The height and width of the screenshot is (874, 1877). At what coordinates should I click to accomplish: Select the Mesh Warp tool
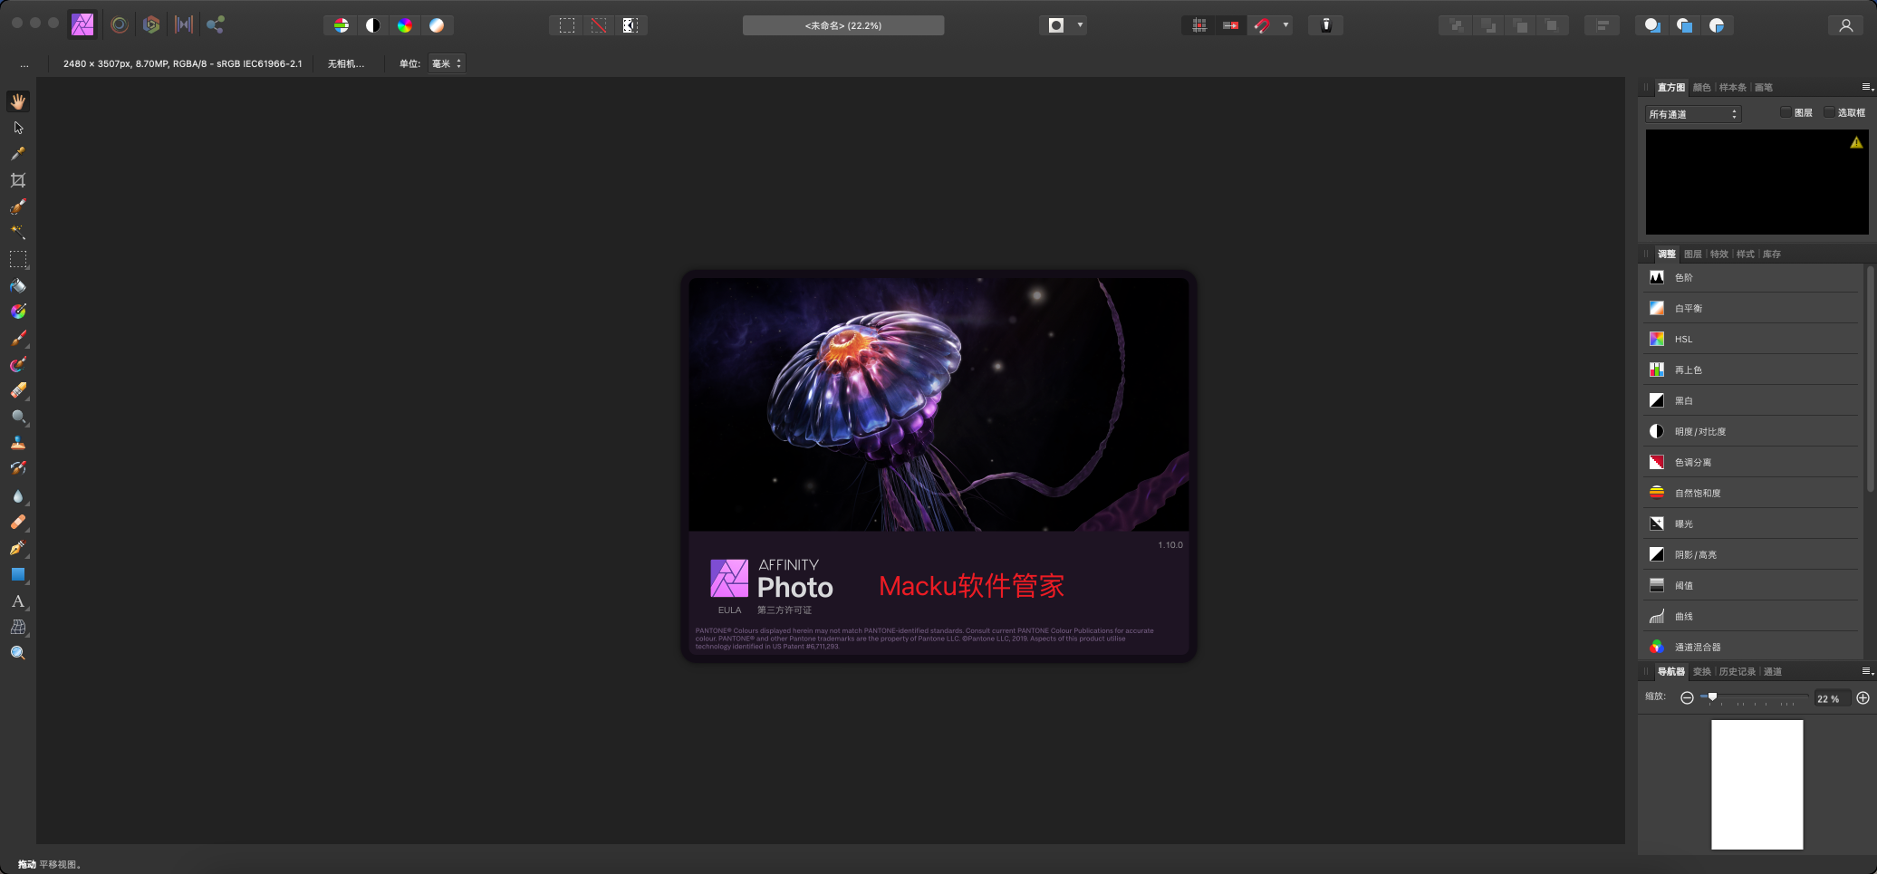18,627
